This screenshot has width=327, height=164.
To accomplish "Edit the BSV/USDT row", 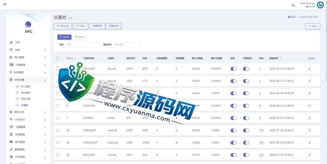I will tap(309, 155).
